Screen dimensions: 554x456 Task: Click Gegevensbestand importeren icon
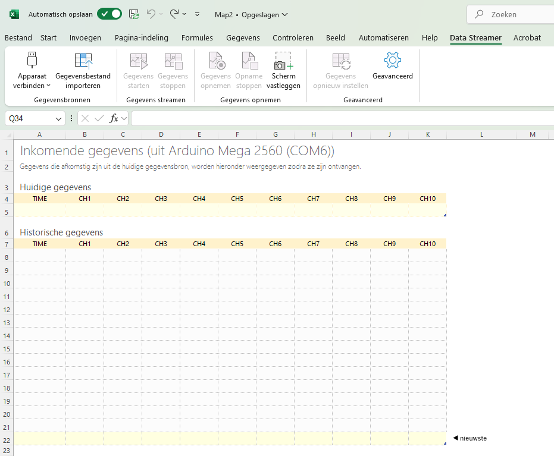coord(83,61)
